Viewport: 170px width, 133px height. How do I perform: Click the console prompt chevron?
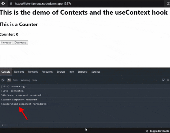pyautogui.click(x=3, y=125)
